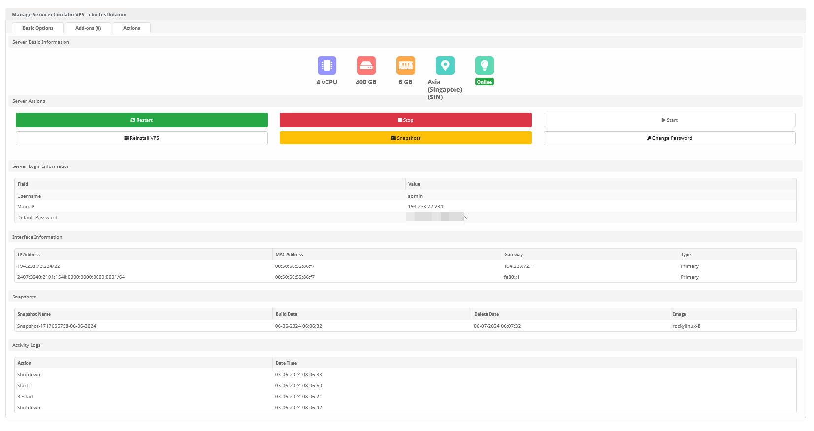This screenshot has height=431, width=814.
Task: Click the Interface Information section heading
Action: tap(37, 237)
